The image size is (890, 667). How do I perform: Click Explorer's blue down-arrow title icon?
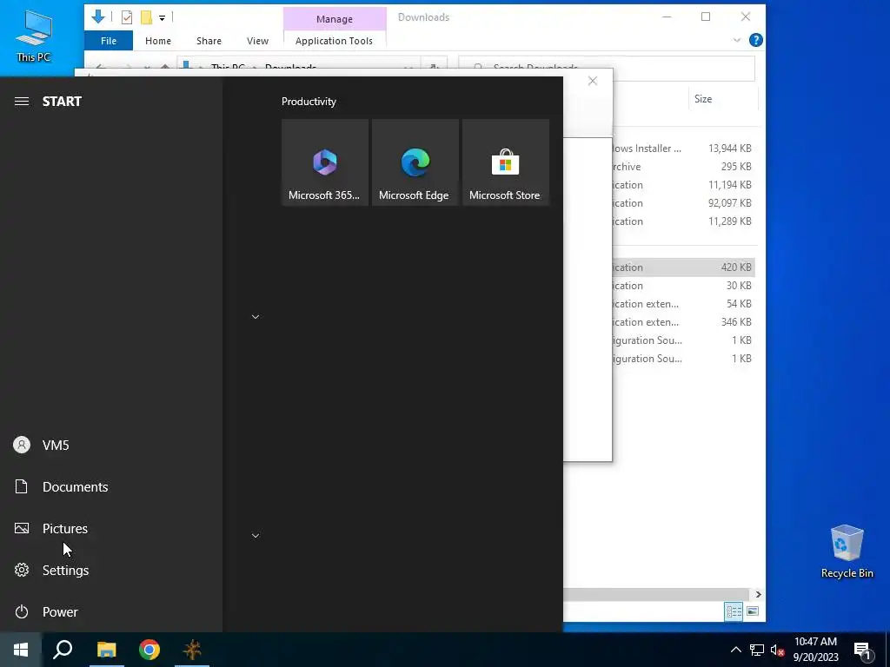98,17
